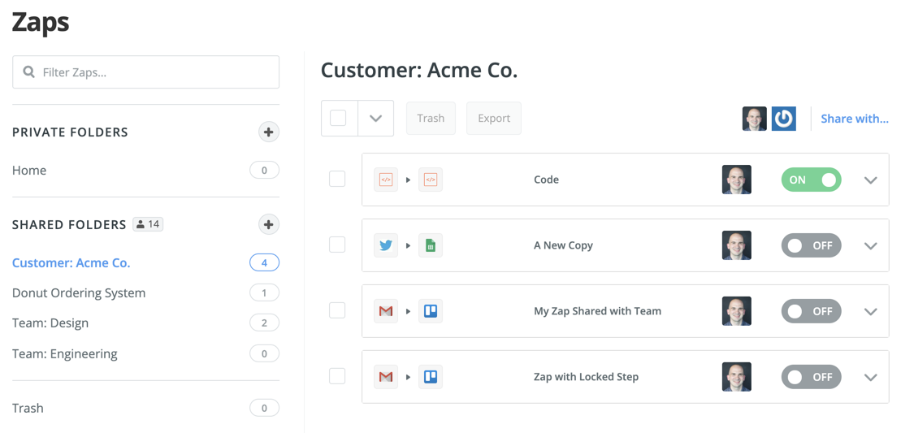
Task: Click the plus icon beside Shared Folders
Action: coord(268,225)
